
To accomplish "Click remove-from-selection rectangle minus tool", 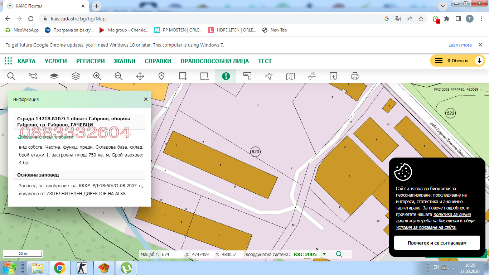I will pyautogui.click(x=204, y=76).
